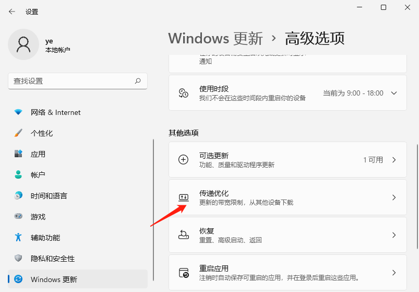Click the user profile avatar icon

pyautogui.click(x=23, y=44)
